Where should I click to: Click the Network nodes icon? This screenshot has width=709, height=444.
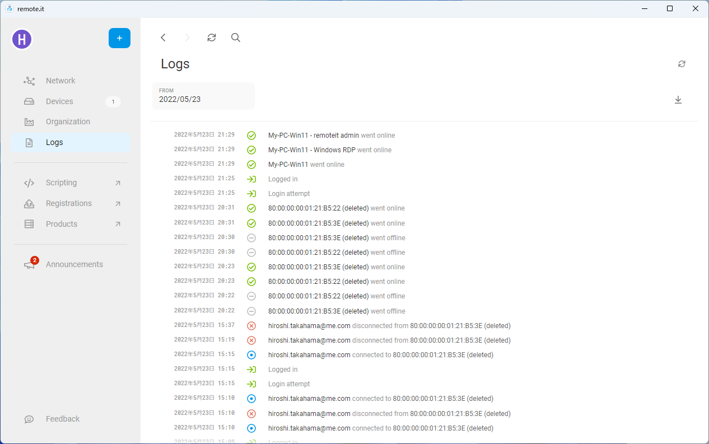pyautogui.click(x=29, y=81)
